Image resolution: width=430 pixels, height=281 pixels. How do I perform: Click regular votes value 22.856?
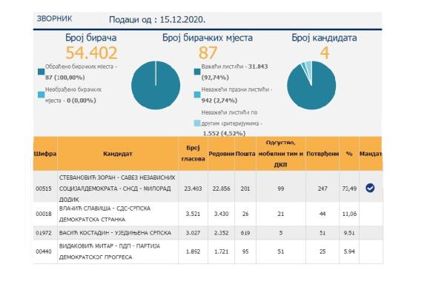point(222,189)
